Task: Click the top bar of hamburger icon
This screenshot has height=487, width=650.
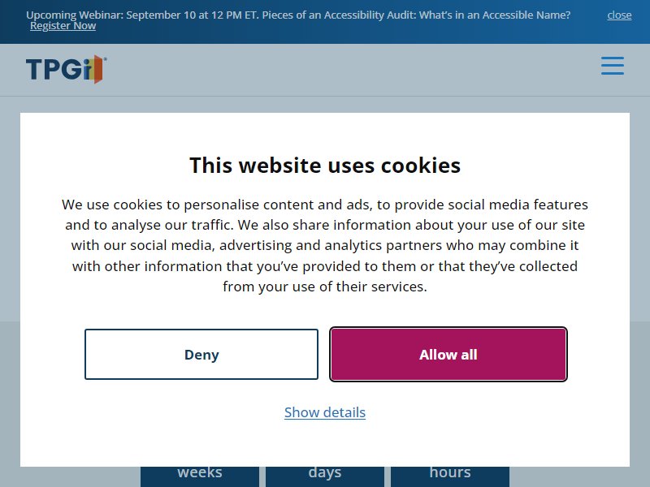Action: tap(613, 58)
